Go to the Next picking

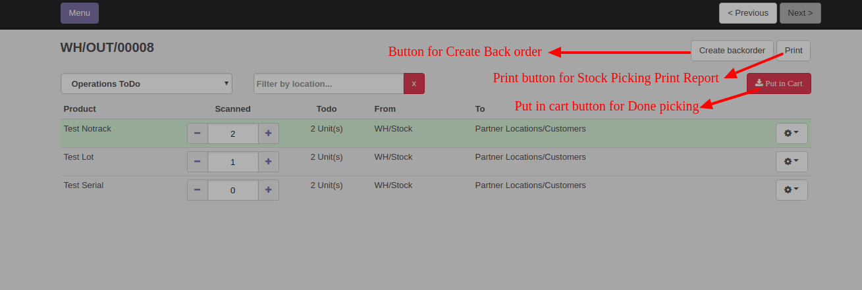800,13
